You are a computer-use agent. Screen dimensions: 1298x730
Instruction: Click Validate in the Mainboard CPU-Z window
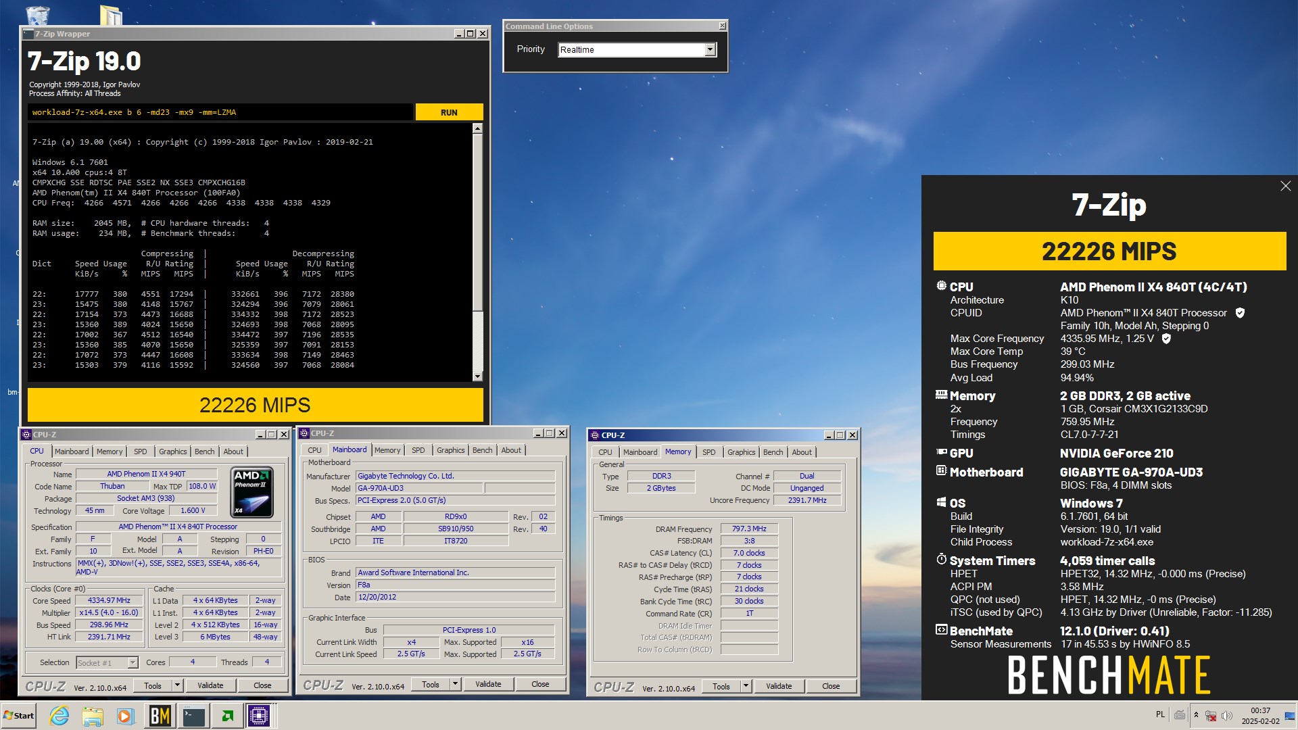(488, 684)
